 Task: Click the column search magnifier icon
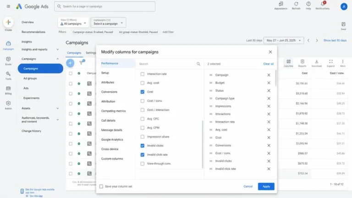[198, 64]
